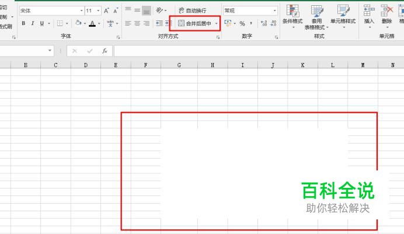404x234 pixels.
Task: Click the accounting number format icon
Action: pyautogui.click(x=228, y=23)
